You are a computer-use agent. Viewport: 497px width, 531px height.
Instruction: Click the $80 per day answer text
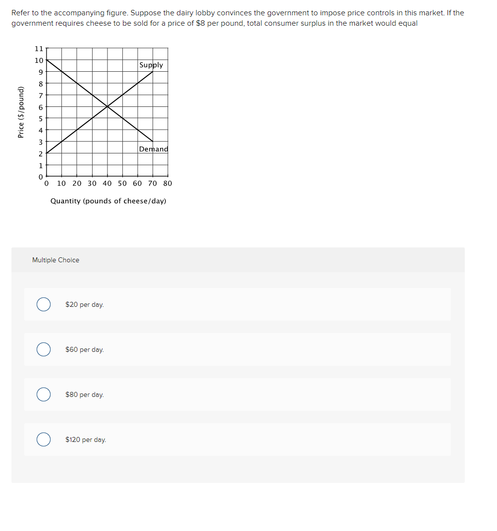click(x=85, y=394)
